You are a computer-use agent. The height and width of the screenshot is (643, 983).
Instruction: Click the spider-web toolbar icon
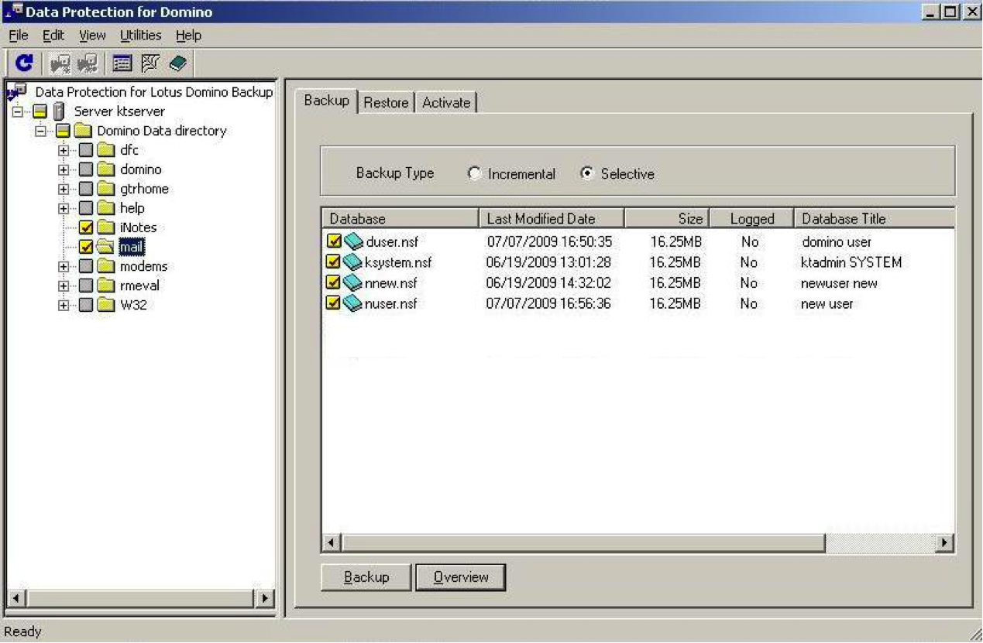150,63
